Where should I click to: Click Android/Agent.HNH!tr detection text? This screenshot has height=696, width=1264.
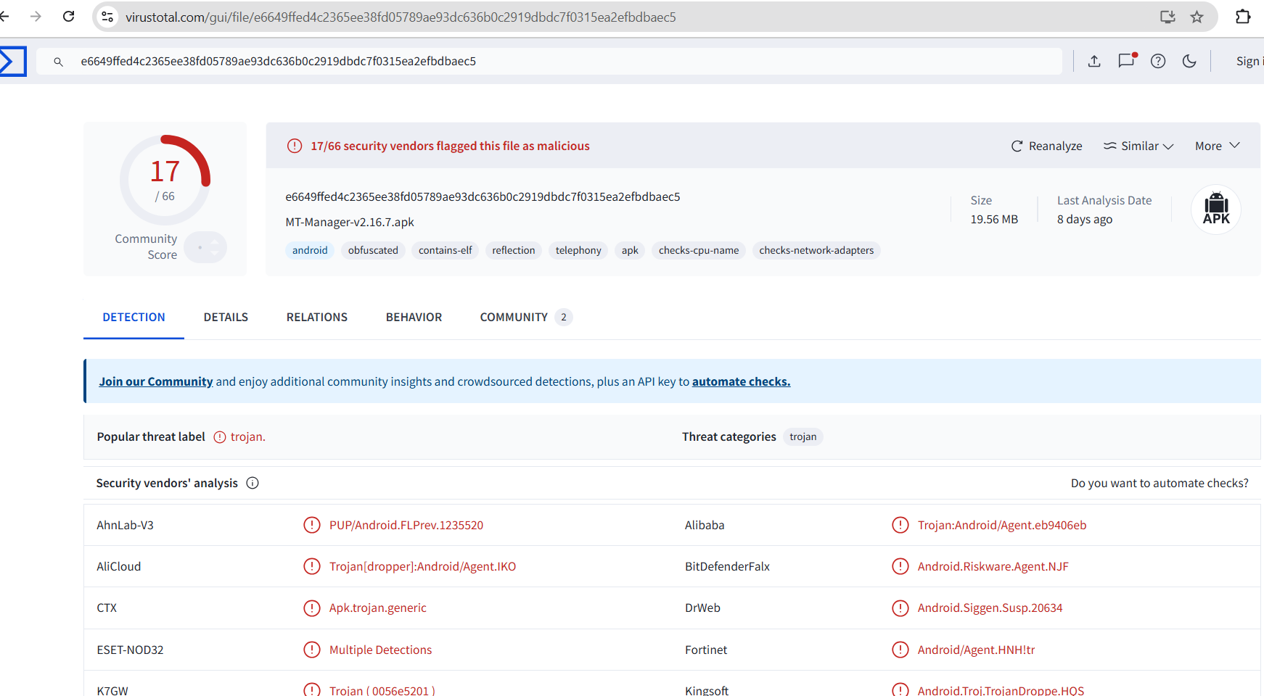(x=976, y=650)
